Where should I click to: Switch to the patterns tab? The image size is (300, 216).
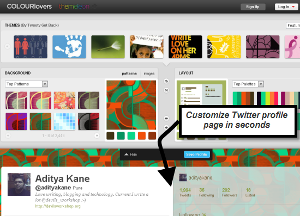click(x=129, y=73)
